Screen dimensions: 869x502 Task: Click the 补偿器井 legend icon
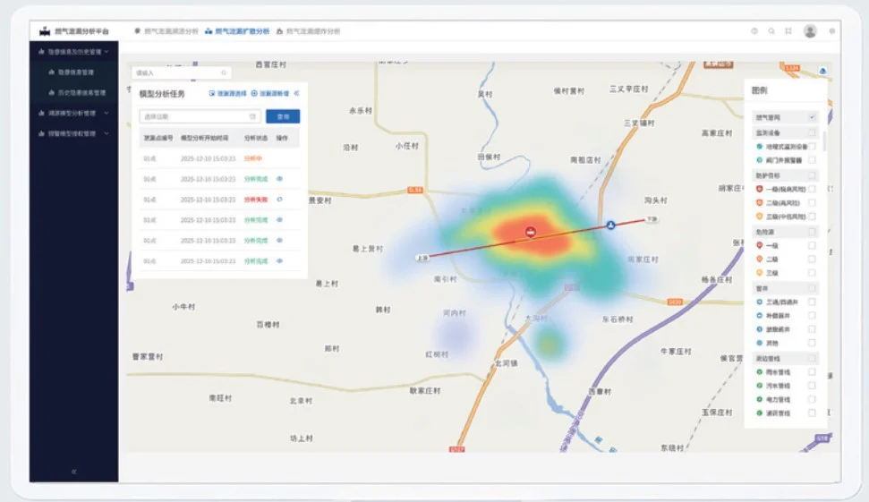tap(759, 315)
